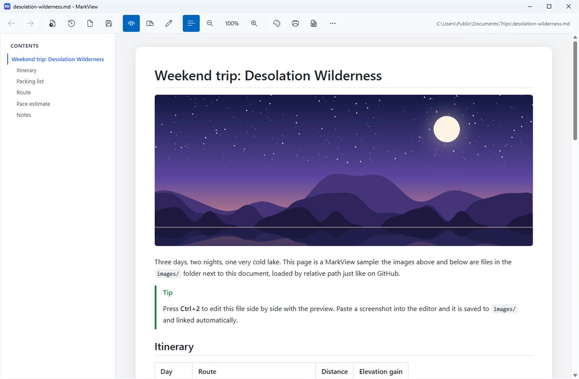This screenshot has height=379, width=579.
Task: Jump to Packing list in contents
Action: [x=30, y=81]
